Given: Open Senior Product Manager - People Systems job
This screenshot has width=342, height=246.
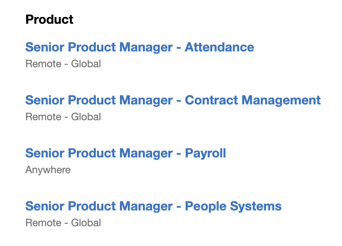Looking at the screenshot, I should click(x=153, y=206).
